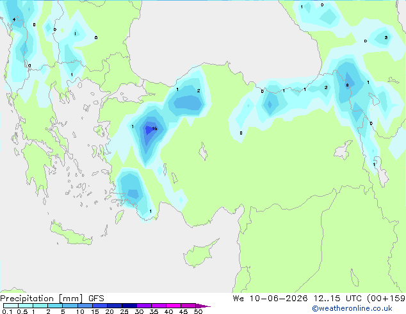Click the legend label '25'

tap(124, 311)
